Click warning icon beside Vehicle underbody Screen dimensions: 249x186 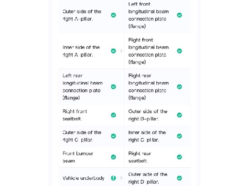tap(113, 178)
